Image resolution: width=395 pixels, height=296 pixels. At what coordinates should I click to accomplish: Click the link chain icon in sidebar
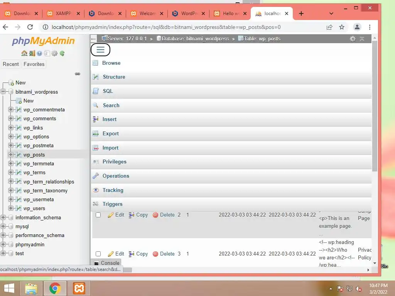[x=78, y=74]
